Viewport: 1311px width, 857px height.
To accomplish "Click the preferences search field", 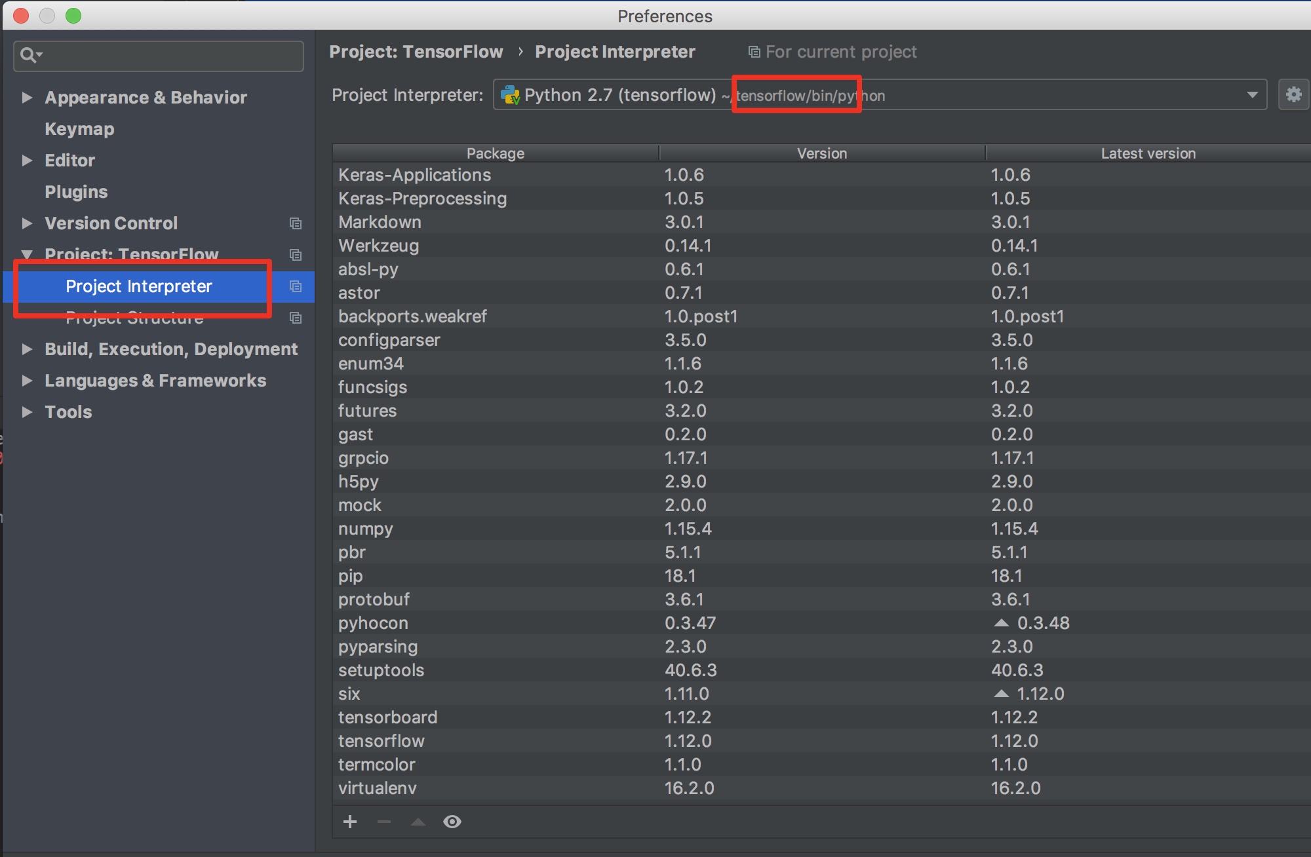I will 159,56.
